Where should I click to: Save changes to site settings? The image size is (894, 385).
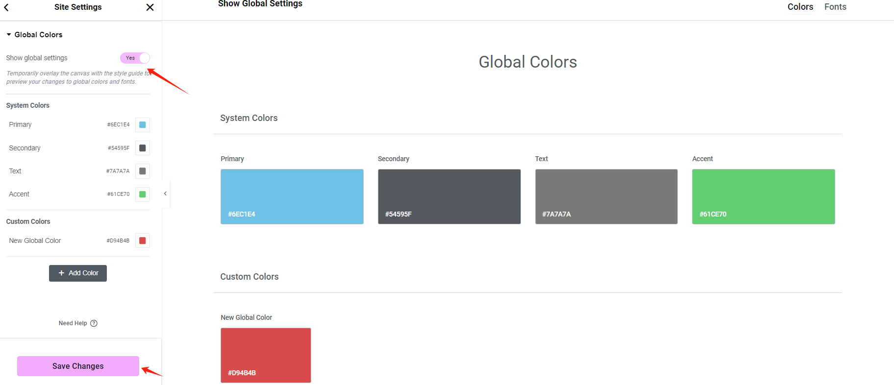click(x=78, y=366)
